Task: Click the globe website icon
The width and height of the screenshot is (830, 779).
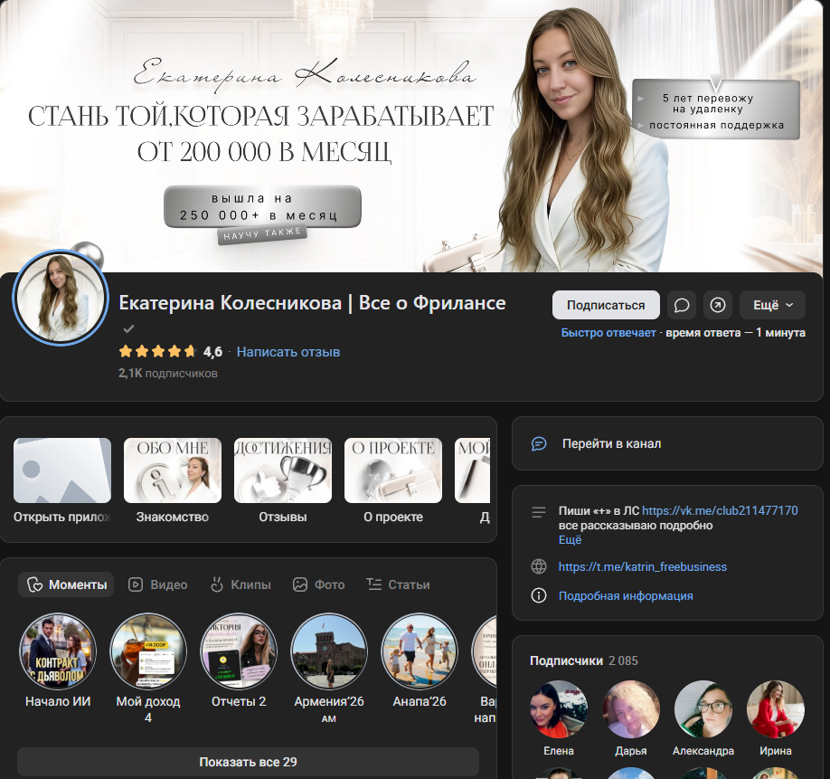Action: point(539,566)
